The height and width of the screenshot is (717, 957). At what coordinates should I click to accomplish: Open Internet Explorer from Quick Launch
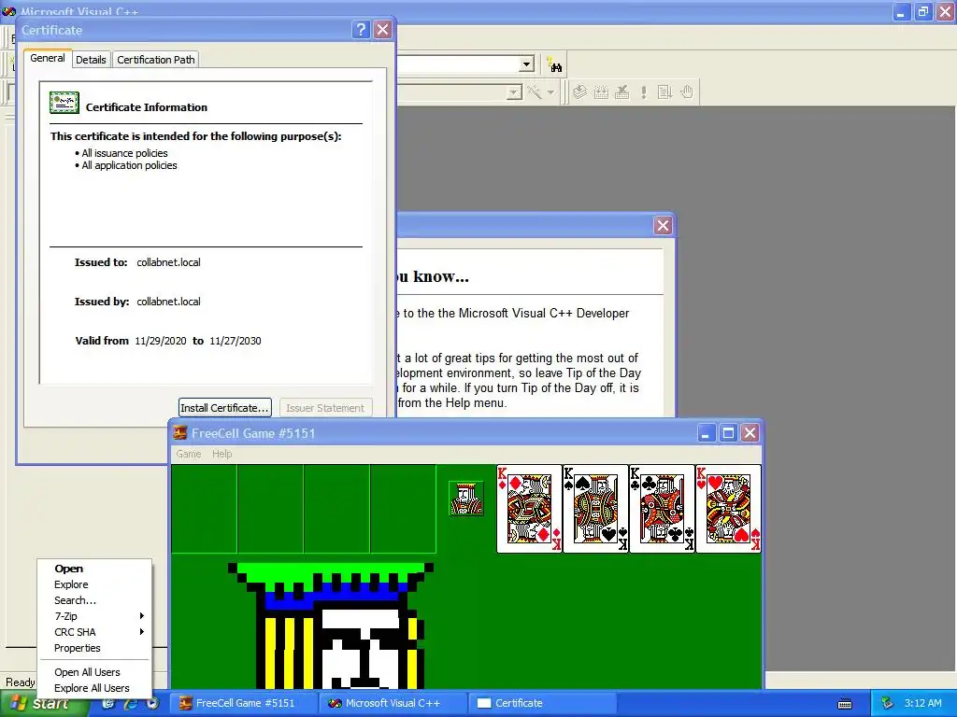(131, 703)
